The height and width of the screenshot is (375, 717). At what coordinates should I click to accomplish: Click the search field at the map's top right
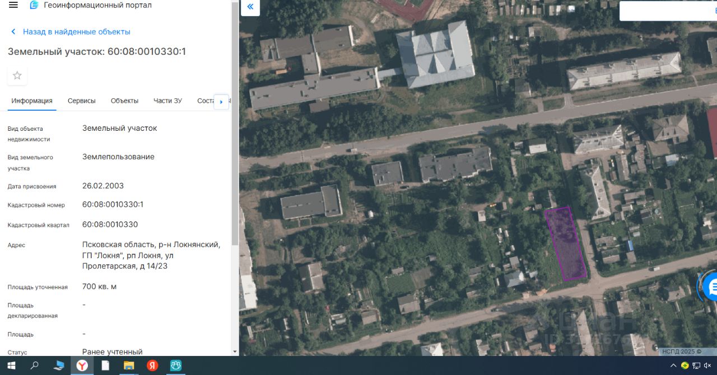tap(668, 11)
